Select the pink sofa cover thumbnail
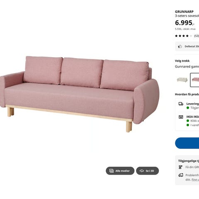 [195, 80]
